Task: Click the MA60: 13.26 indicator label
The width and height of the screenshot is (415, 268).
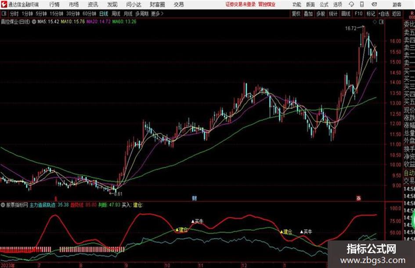Action: tap(124, 22)
